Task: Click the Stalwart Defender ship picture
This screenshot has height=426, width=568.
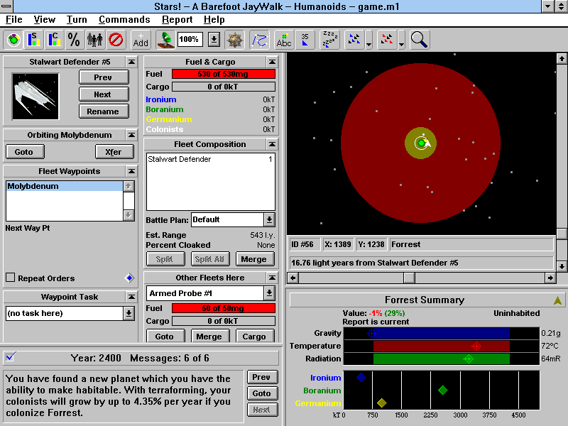Action: coord(35,97)
